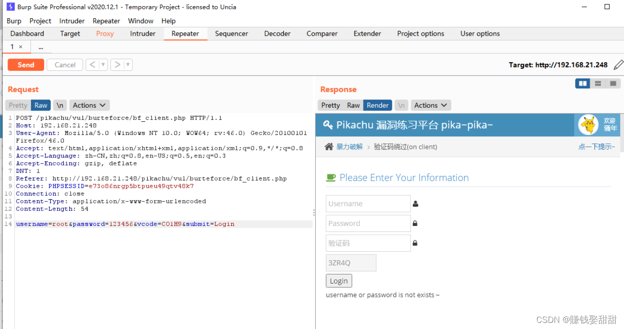The image size is (624, 329).
Task: Open the Repeater menu
Action: click(107, 21)
